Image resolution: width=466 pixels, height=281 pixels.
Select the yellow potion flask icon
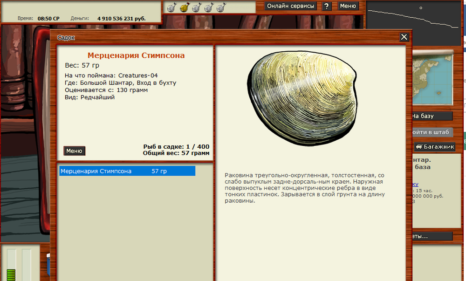point(184,7)
